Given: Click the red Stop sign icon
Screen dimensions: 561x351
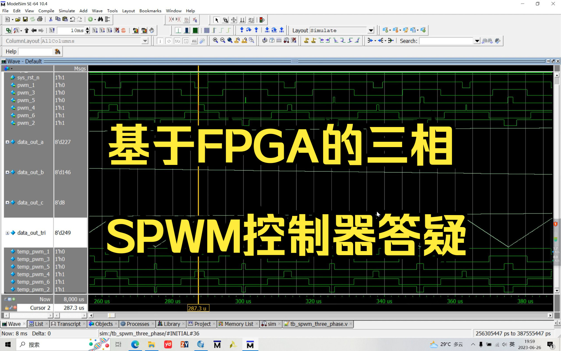Looking at the screenshot, I should [123, 30].
